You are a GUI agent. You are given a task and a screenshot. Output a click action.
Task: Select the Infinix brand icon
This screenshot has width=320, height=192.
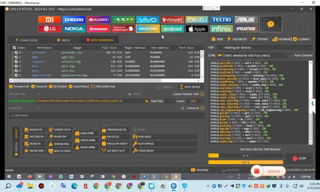[222, 29]
